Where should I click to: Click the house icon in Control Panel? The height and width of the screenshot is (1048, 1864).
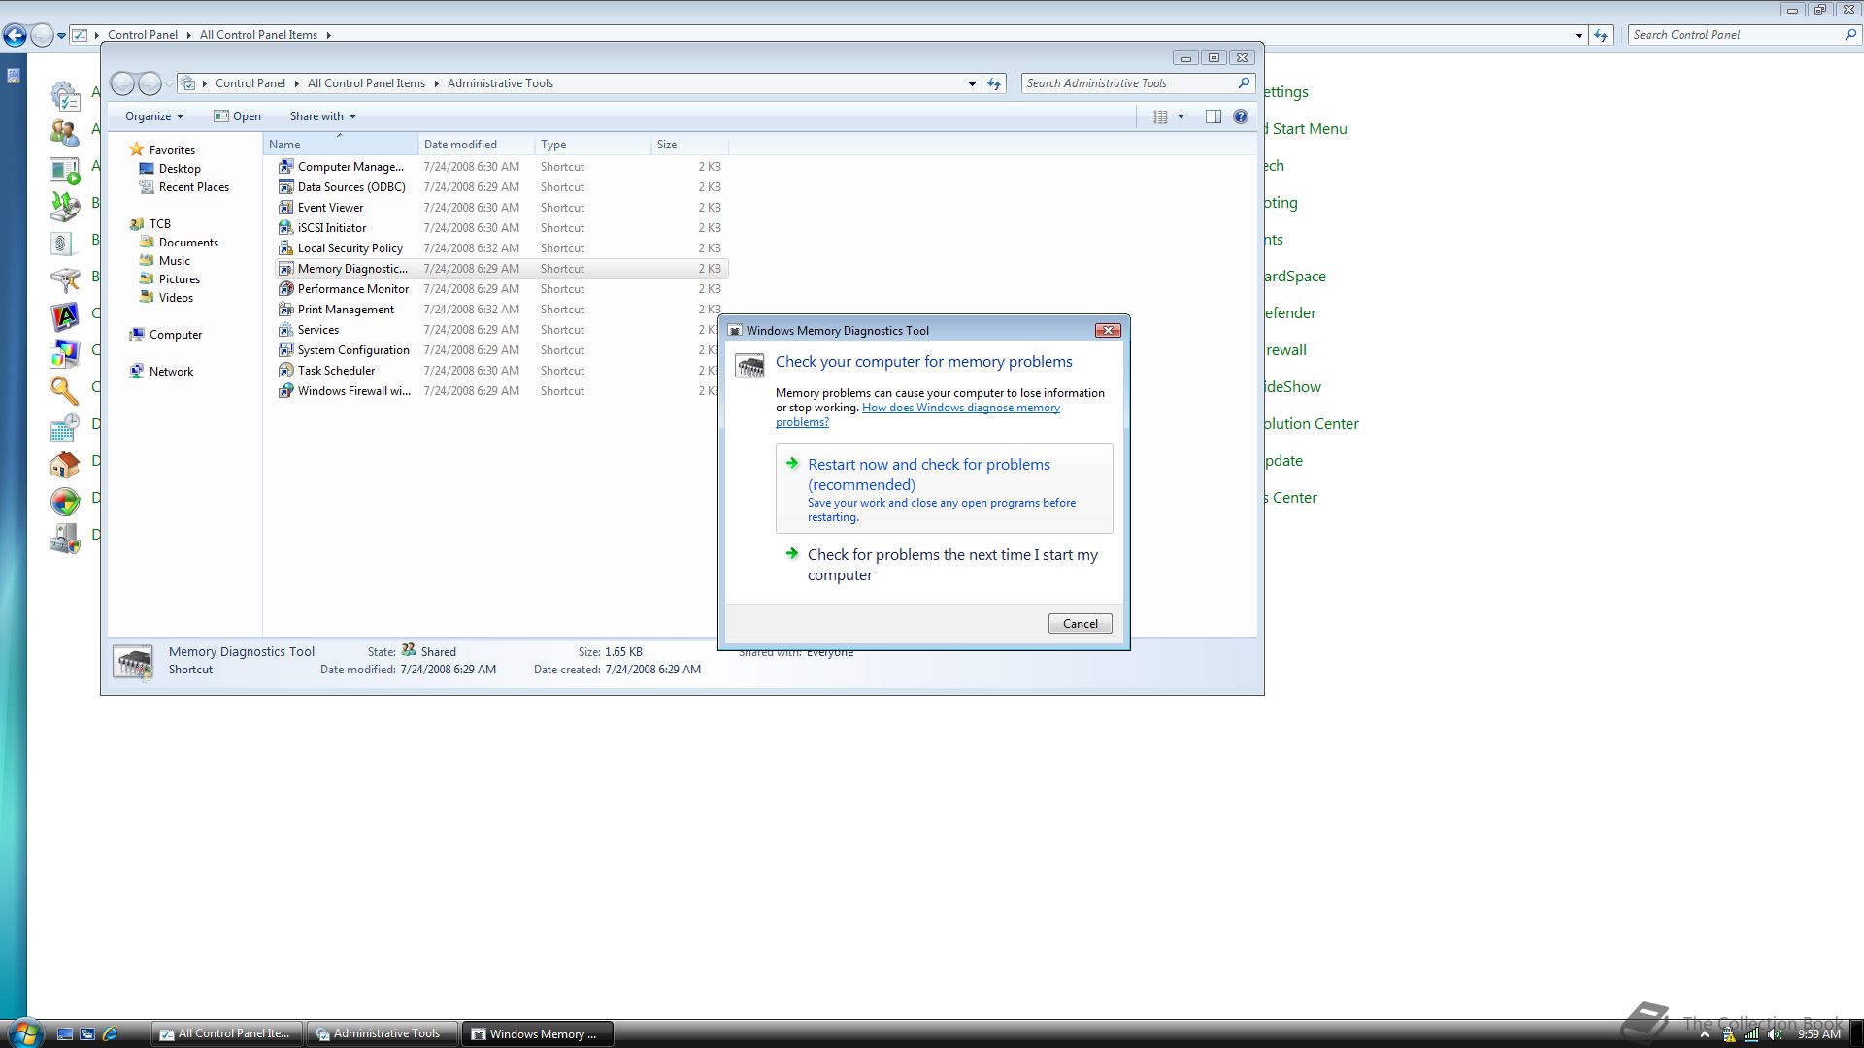coord(64,464)
